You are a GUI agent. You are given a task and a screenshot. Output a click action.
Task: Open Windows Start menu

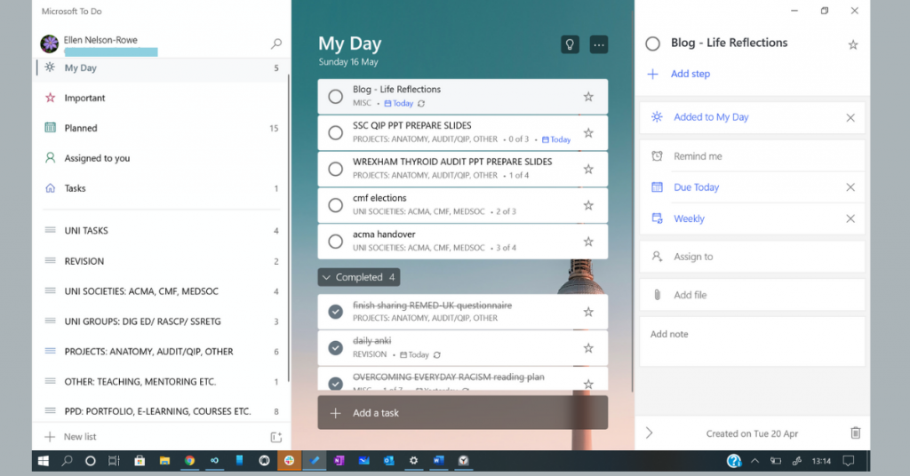pyautogui.click(x=43, y=461)
